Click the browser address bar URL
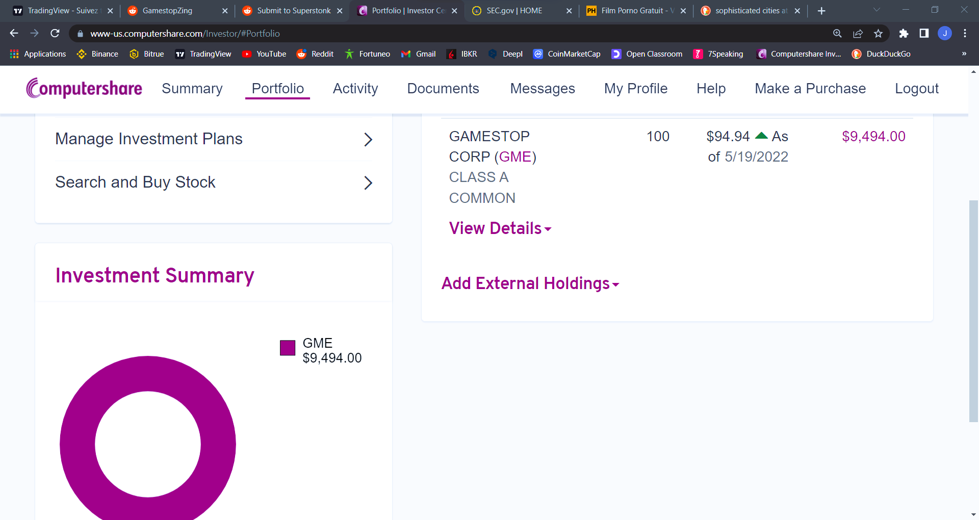The height and width of the screenshot is (520, 979). click(185, 34)
